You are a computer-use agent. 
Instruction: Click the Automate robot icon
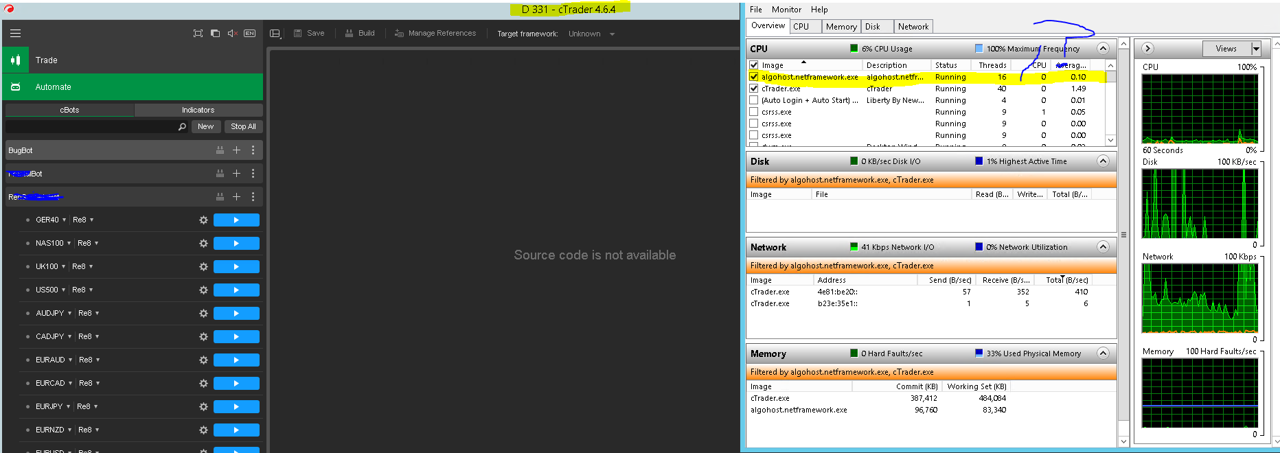pos(16,87)
